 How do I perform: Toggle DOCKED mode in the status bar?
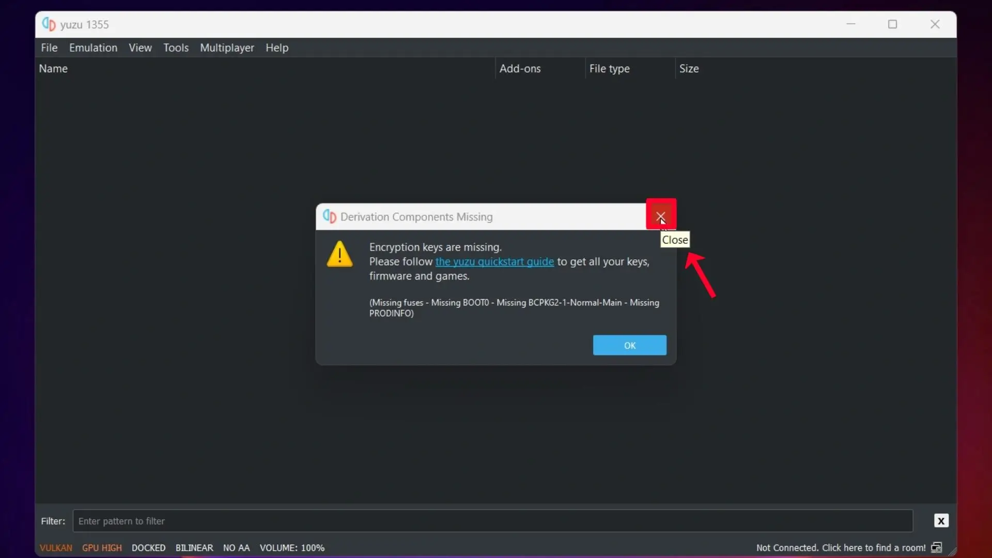pyautogui.click(x=148, y=548)
